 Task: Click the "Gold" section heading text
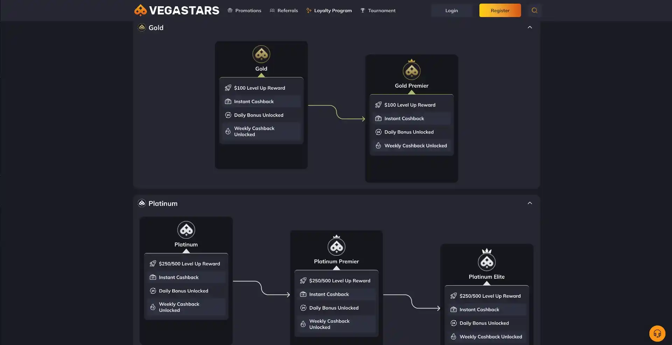tap(156, 28)
